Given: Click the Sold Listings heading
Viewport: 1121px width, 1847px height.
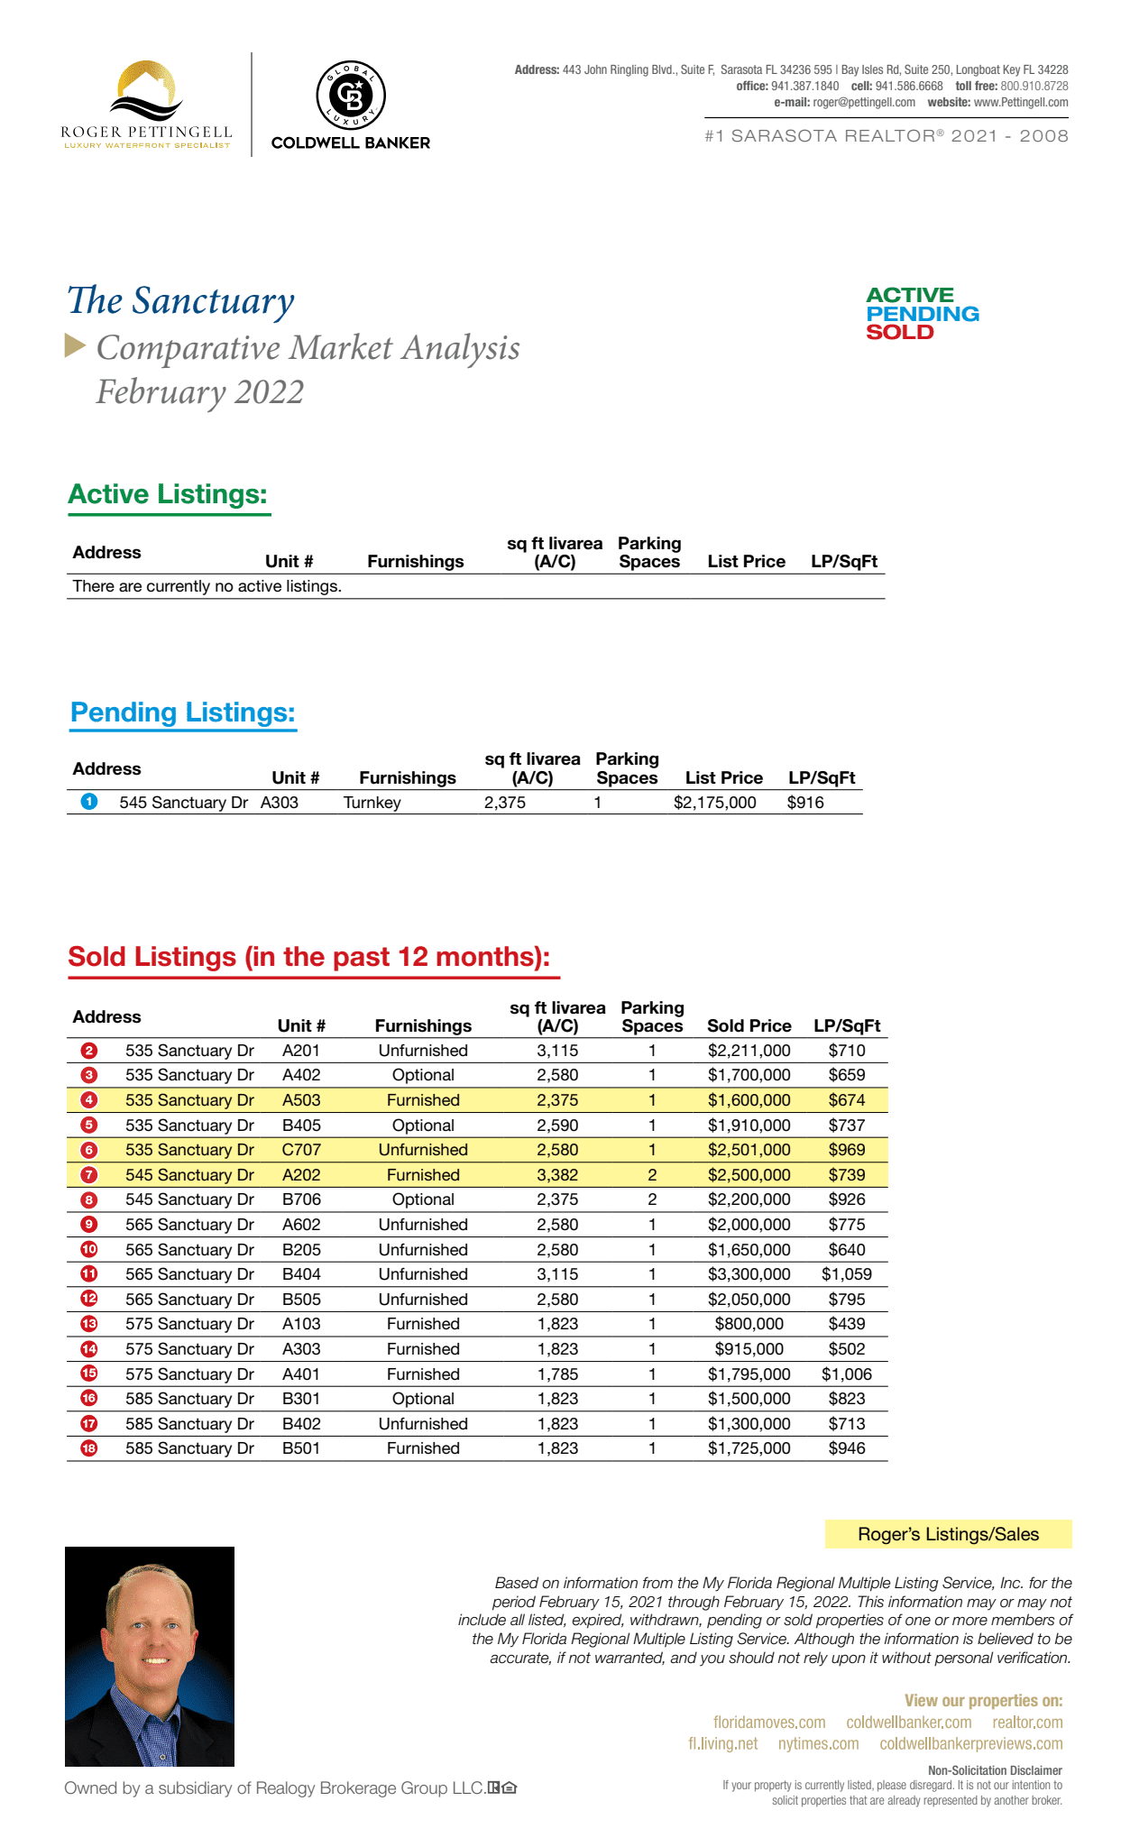Looking at the screenshot, I should tap(309, 957).
